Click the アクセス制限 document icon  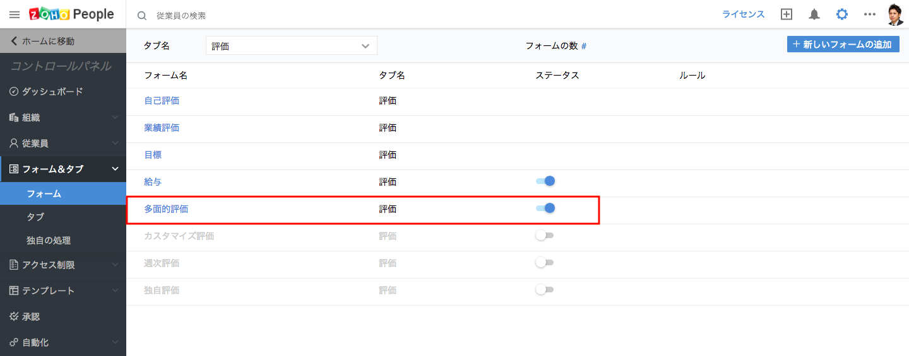coord(15,265)
